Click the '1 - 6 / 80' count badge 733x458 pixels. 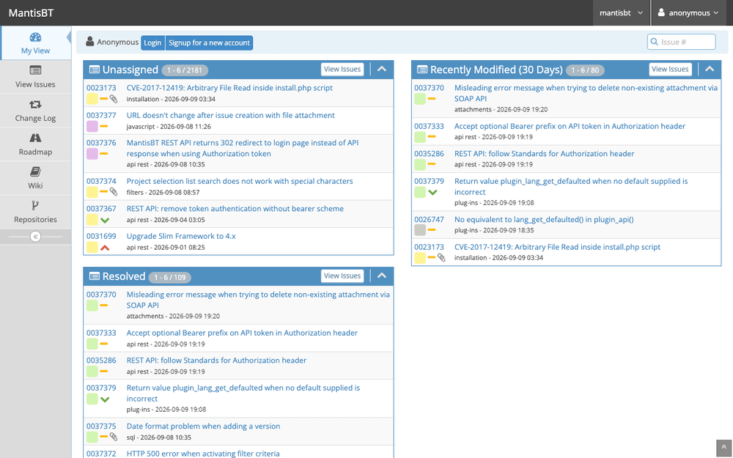(585, 70)
